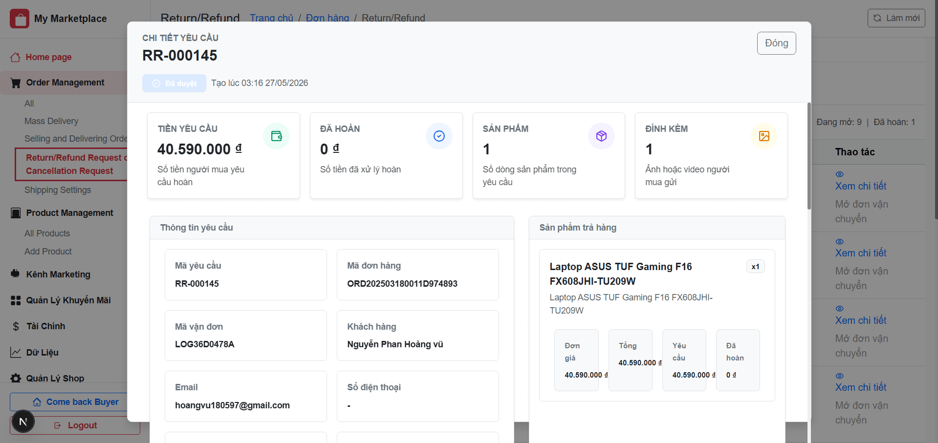Click the check icon in Đã duyệt badge

(156, 84)
